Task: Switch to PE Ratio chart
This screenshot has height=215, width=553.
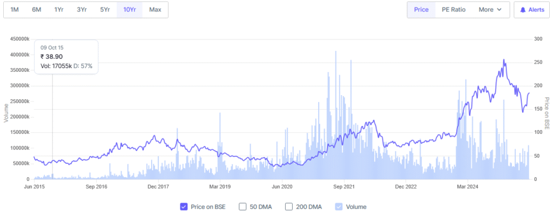Action: pos(454,10)
